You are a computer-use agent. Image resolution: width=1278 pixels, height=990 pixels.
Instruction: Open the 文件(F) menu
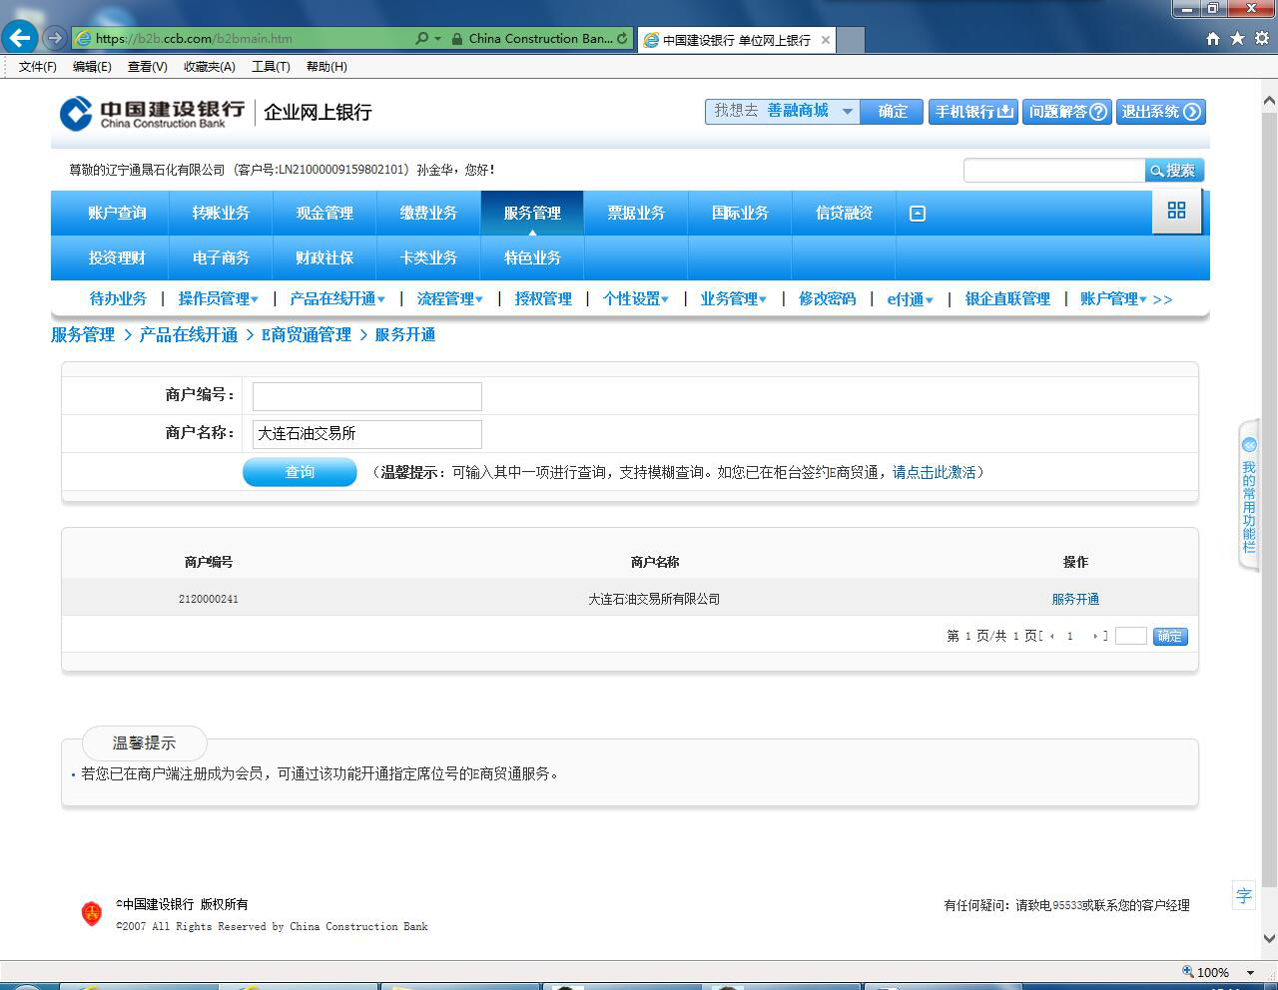pos(38,67)
